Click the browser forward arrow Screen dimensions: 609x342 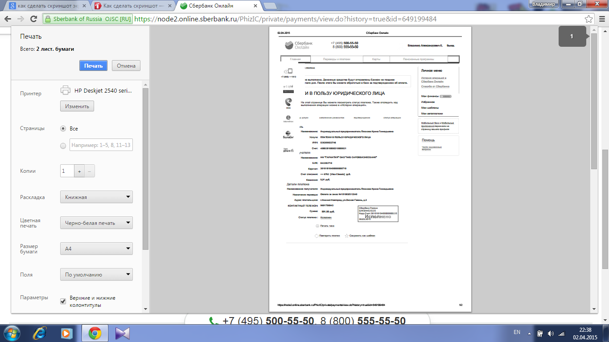click(x=21, y=19)
